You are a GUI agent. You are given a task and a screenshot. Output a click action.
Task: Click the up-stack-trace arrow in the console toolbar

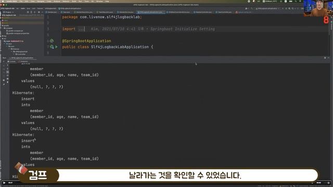coord(7,65)
